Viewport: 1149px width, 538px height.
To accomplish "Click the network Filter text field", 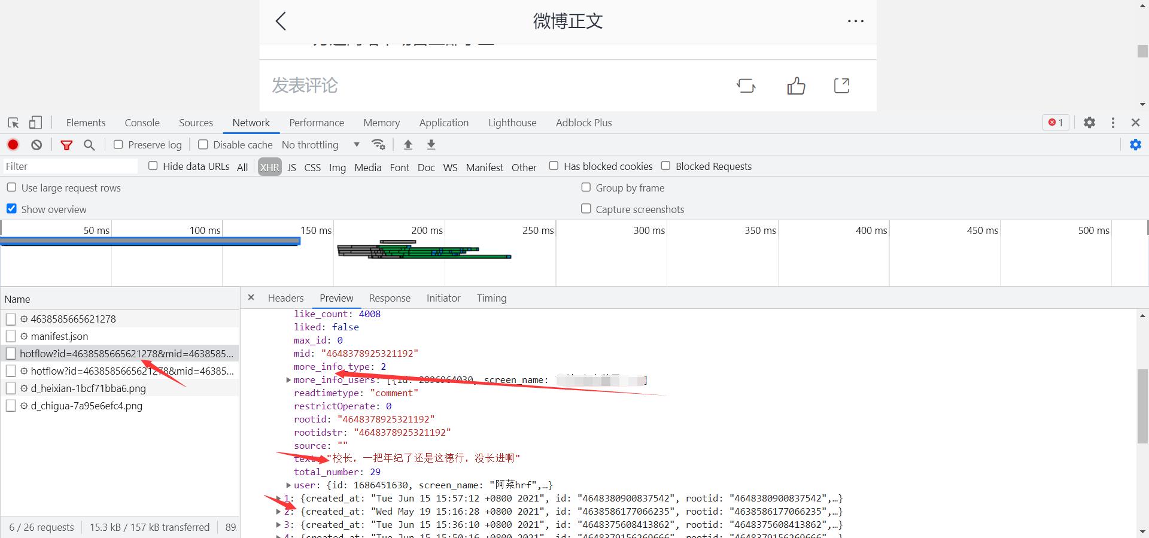I will click(x=70, y=166).
